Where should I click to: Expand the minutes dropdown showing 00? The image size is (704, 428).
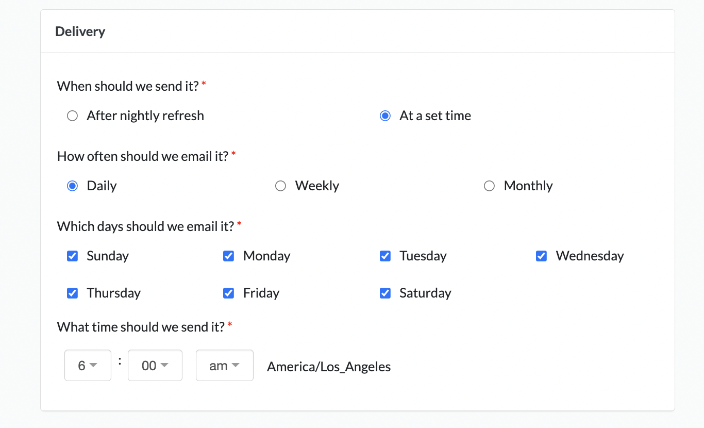coord(155,366)
